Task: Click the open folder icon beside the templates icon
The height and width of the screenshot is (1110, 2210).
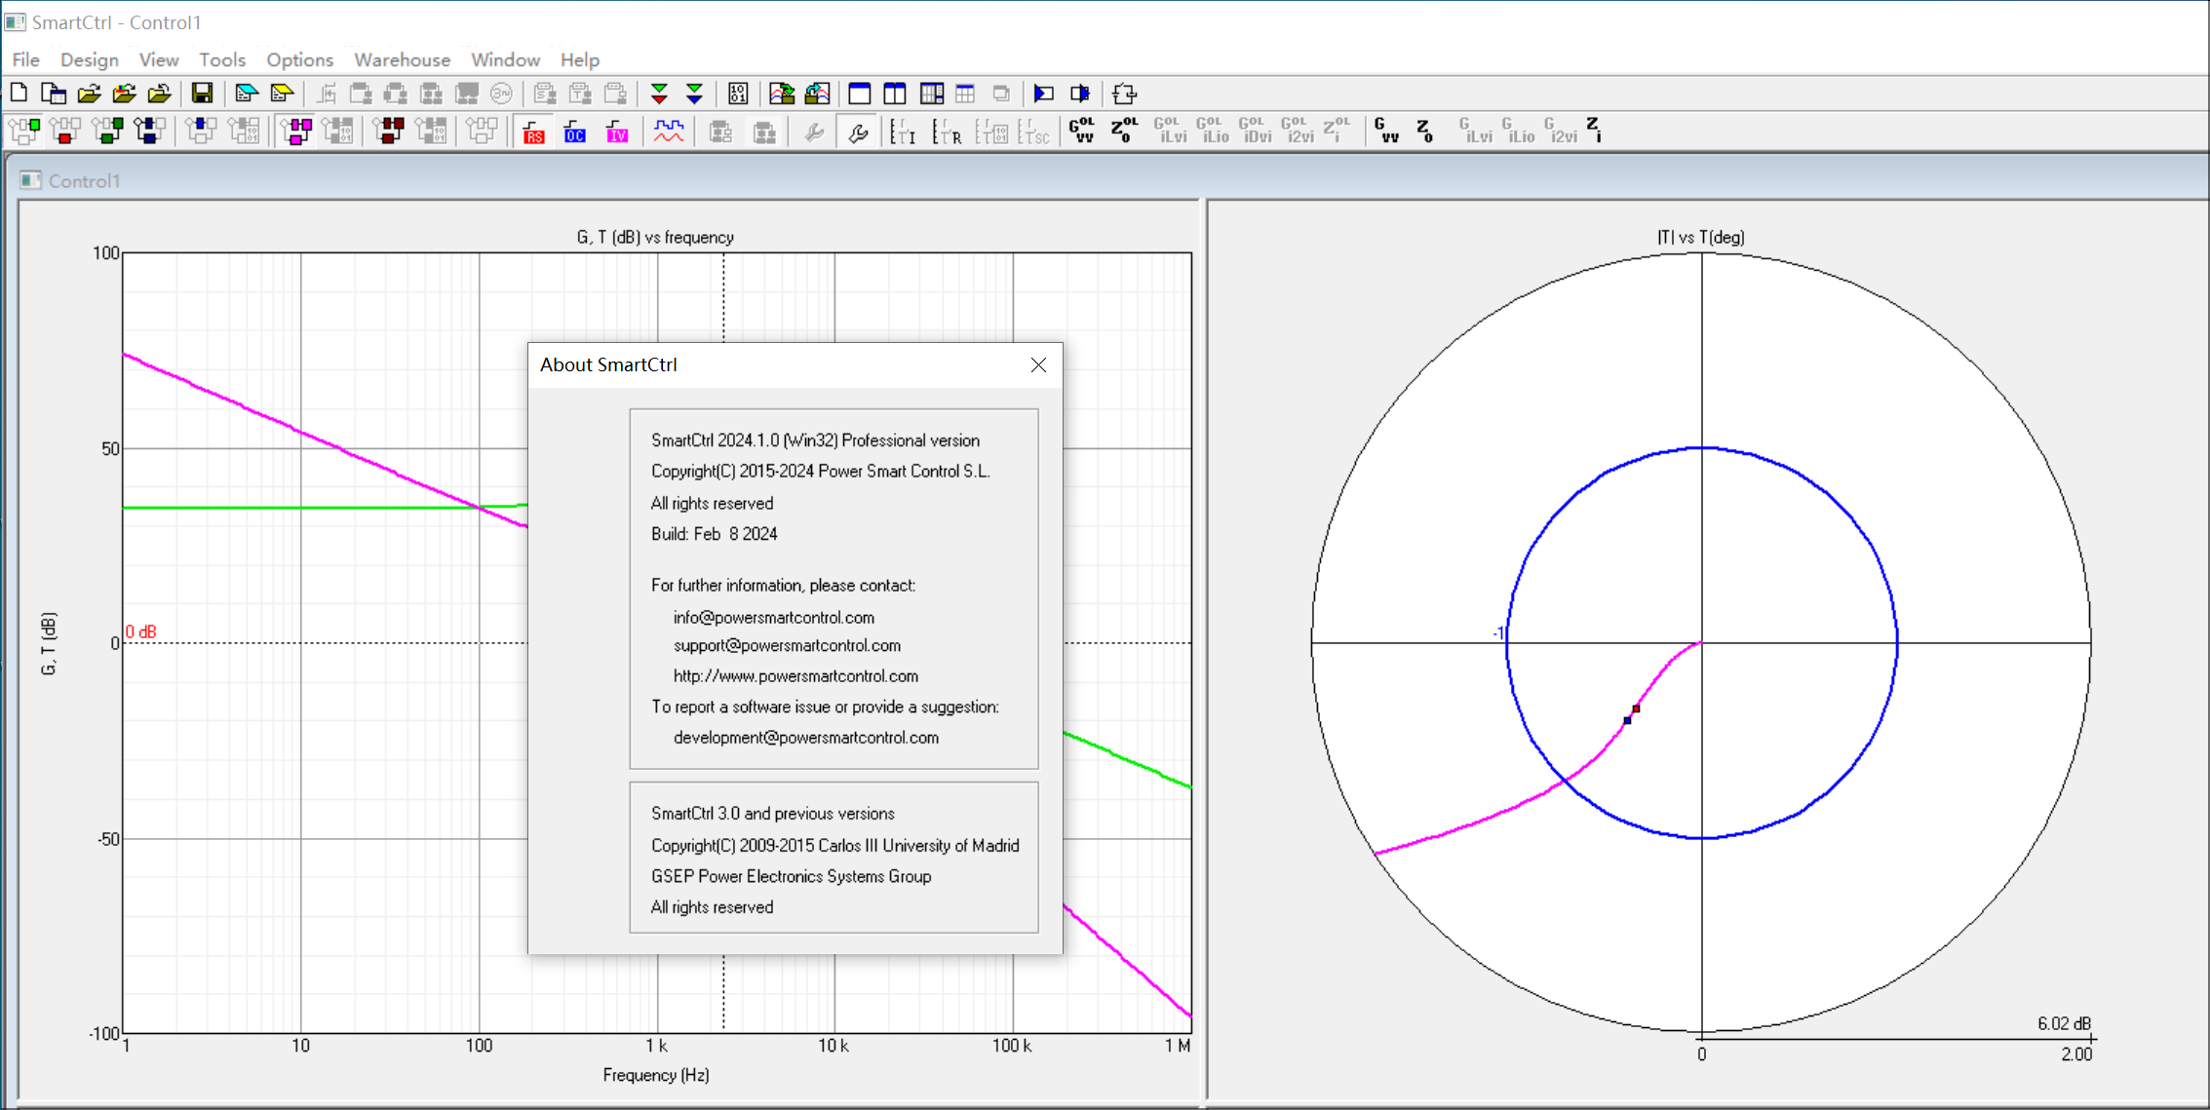Action: [89, 94]
